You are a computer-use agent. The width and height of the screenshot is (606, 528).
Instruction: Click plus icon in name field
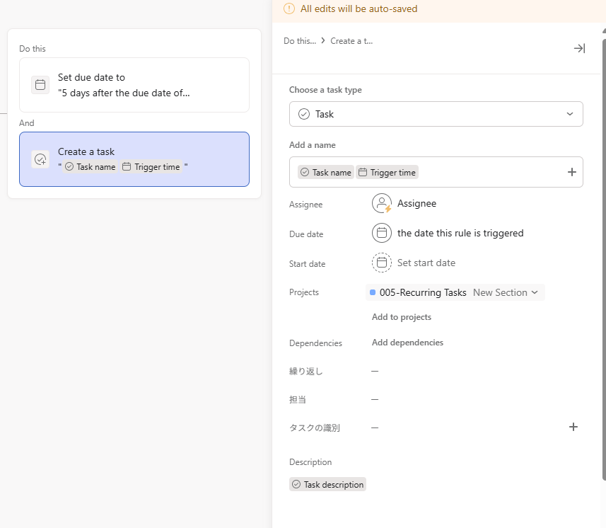coord(572,172)
